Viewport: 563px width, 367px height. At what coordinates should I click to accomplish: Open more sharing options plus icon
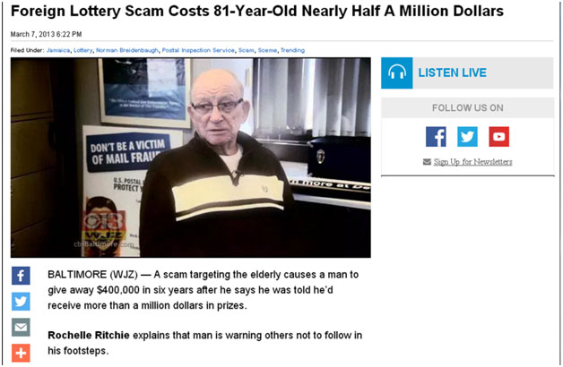pos(21,353)
